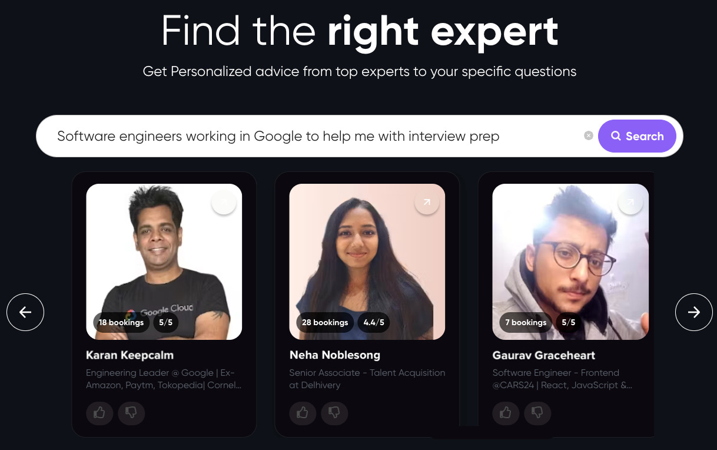717x450 pixels.
Task: Thumbs down Gaurav Graceheart
Action: coord(537,413)
